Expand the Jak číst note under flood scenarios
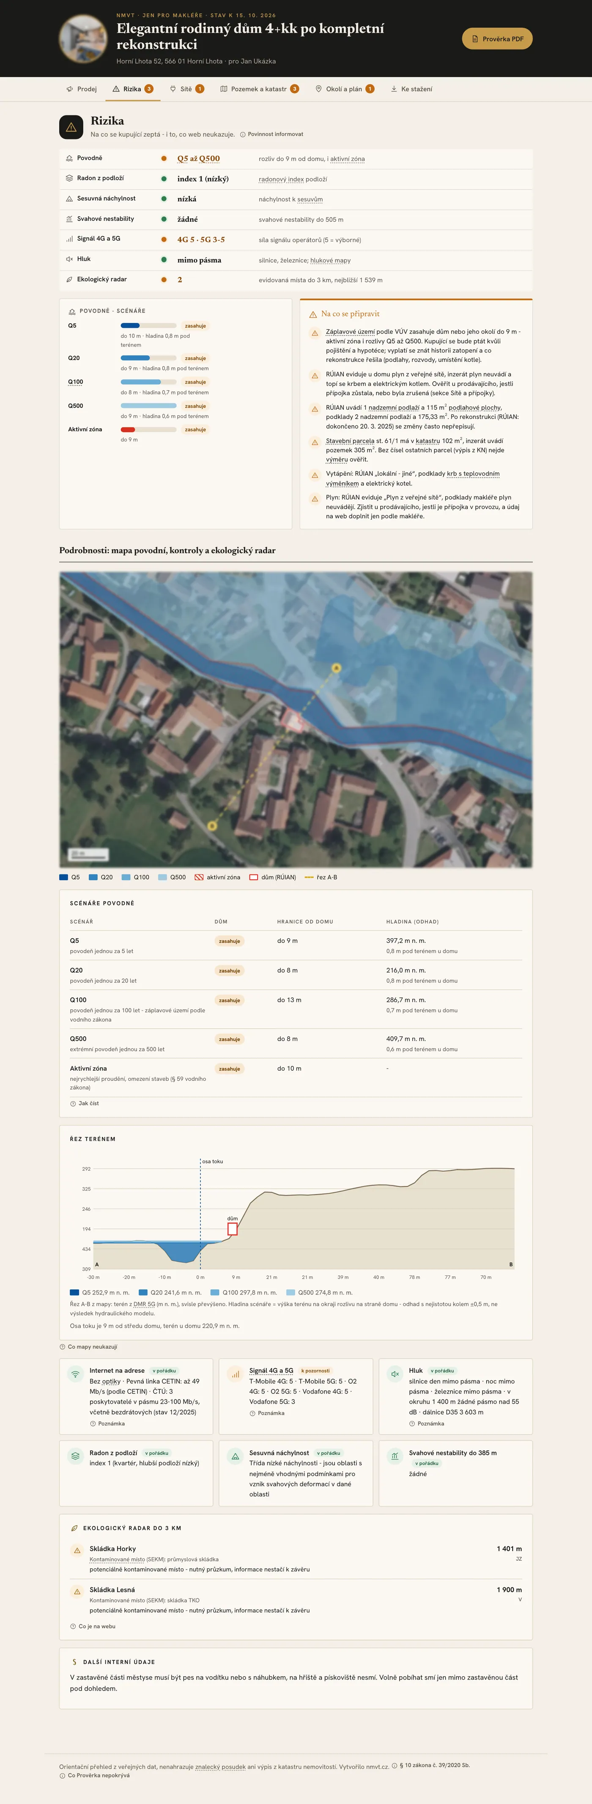Screen dimensions: 592x1804 (x=85, y=1103)
